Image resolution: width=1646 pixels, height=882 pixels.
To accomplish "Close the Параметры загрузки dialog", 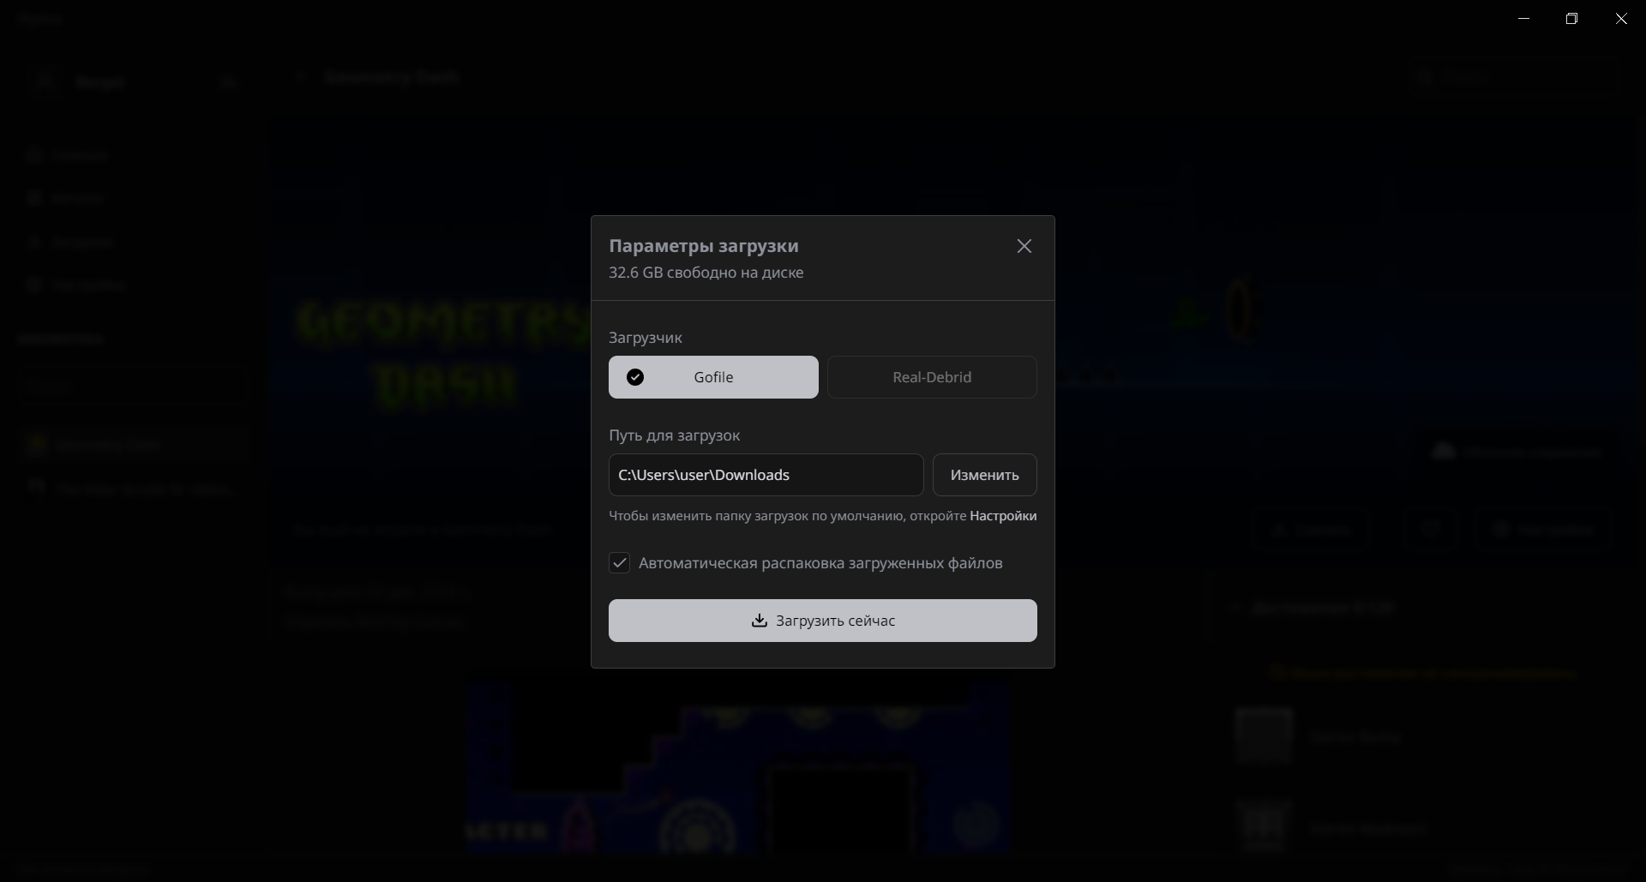I will 1024,246.
